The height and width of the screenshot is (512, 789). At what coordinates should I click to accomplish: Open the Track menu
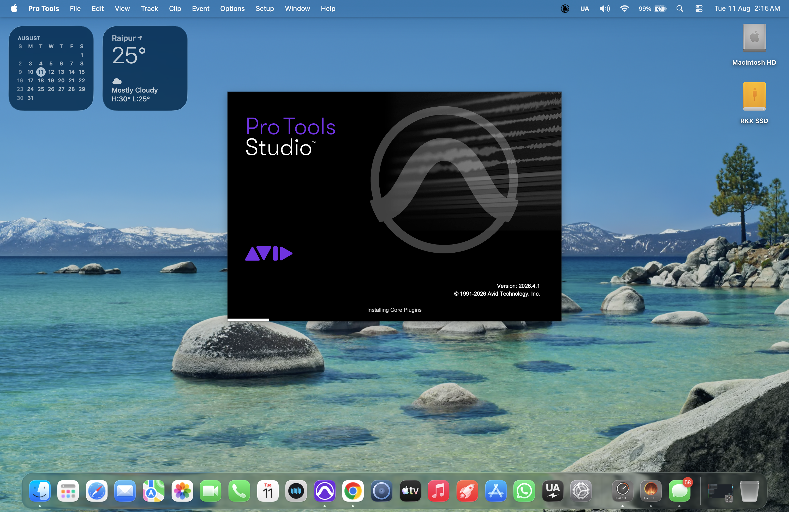[x=150, y=8]
